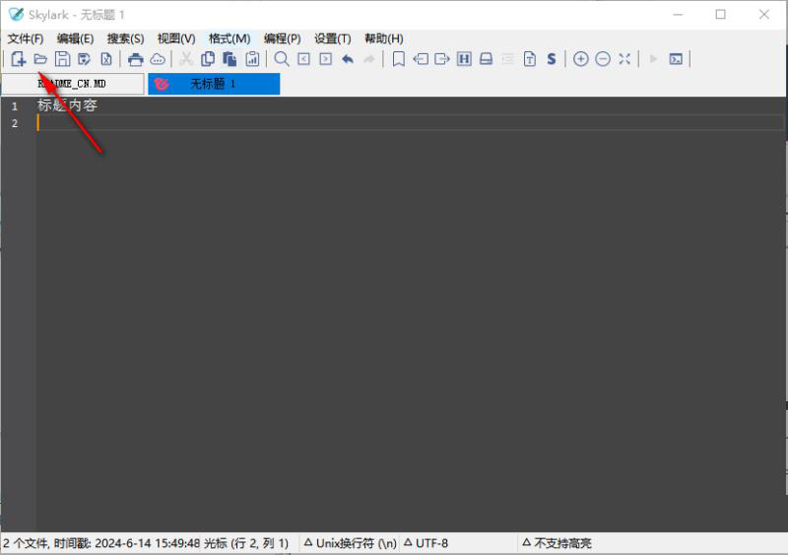The image size is (788, 555).
Task: Click the new file icon
Action: [x=18, y=59]
